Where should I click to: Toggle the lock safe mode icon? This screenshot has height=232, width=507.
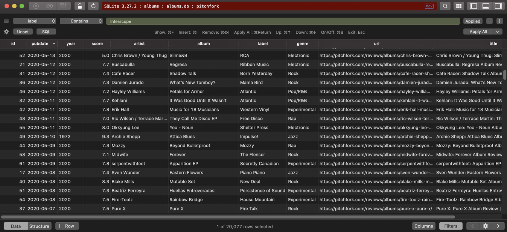(x=79, y=6)
